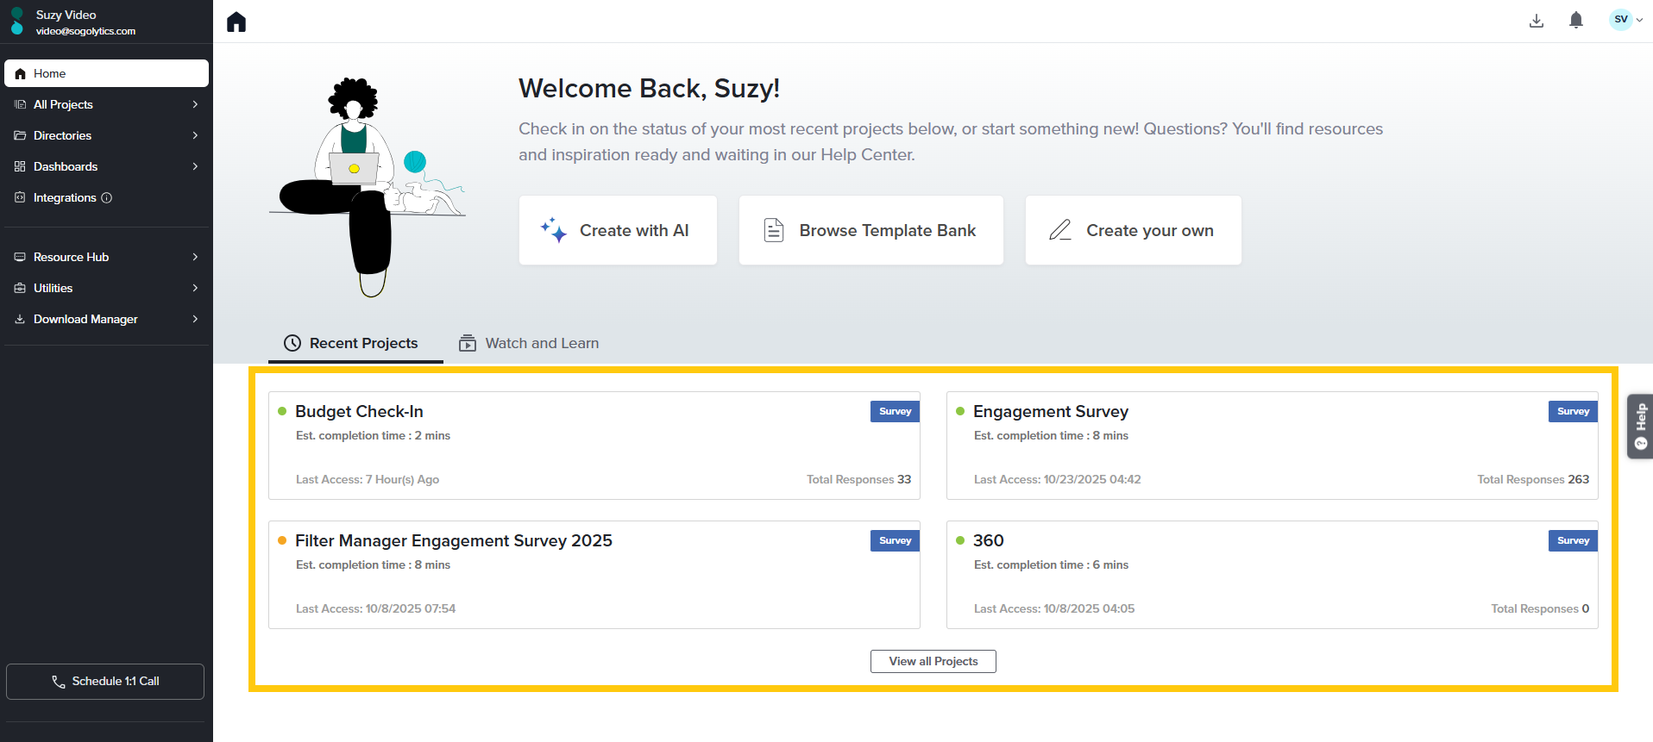Expand the Resource Hub menu
1653x742 pixels.
(195, 257)
